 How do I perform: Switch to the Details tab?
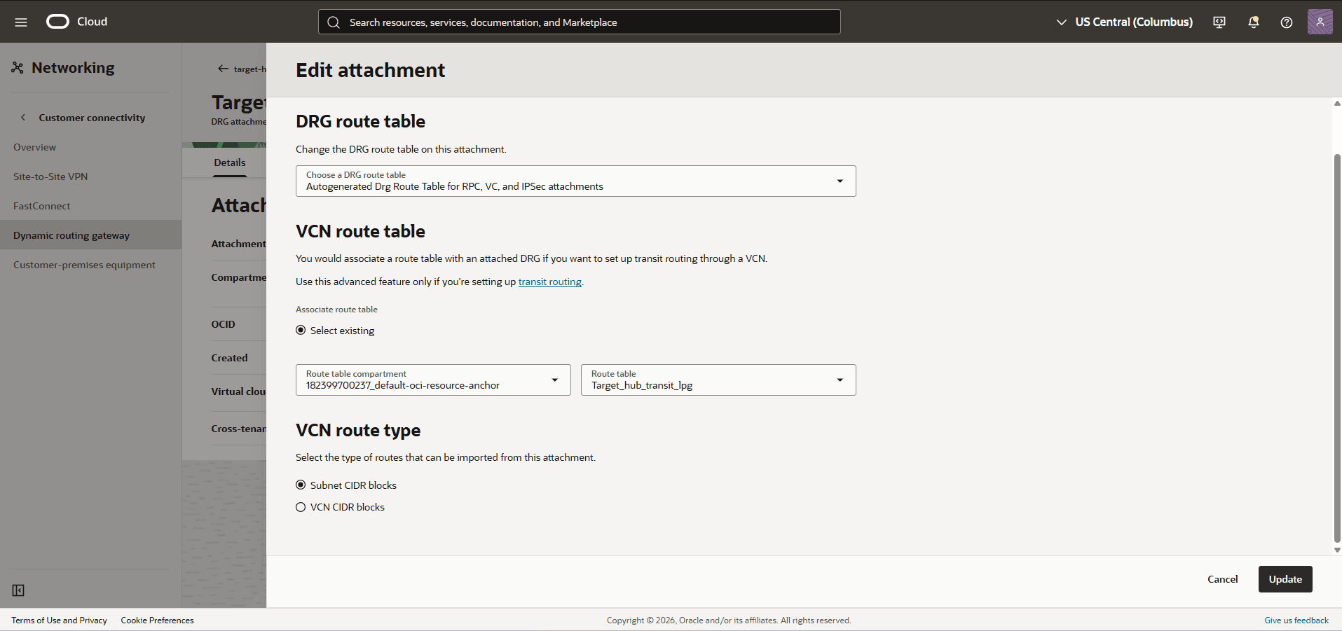(x=230, y=162)
